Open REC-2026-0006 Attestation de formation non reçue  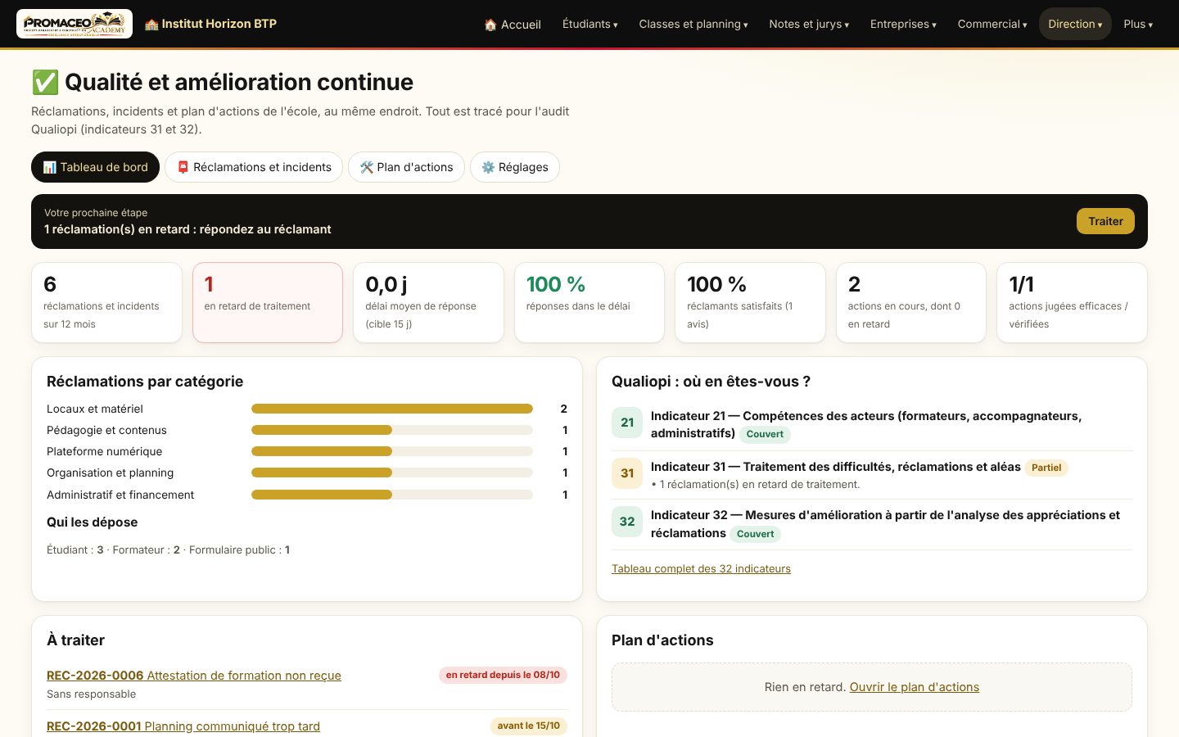coord(194,676)
